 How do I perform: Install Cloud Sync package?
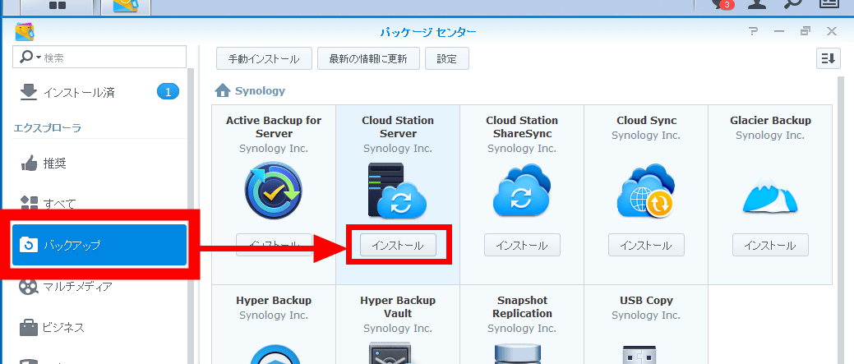coord(646,246)
